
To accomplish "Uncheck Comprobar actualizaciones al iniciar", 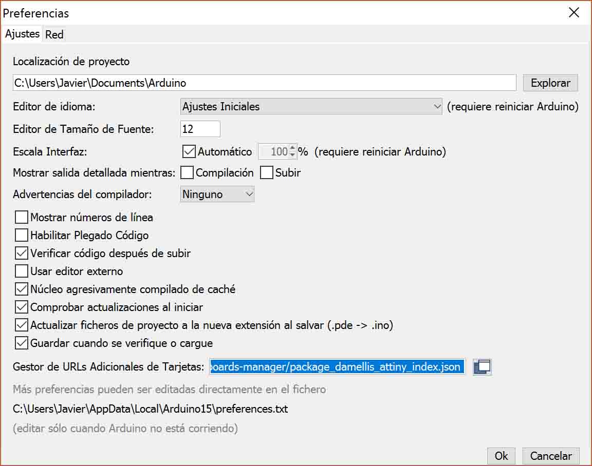I will [x=22, y=307].
